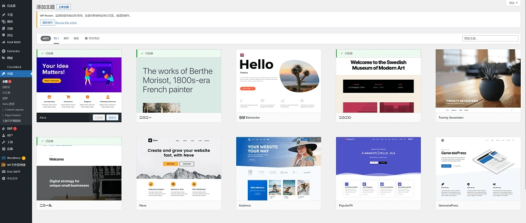Switch to the 最新 (Latest) tab
The width and height of the screenshot is (526, 223).
(x=66, y=38)
